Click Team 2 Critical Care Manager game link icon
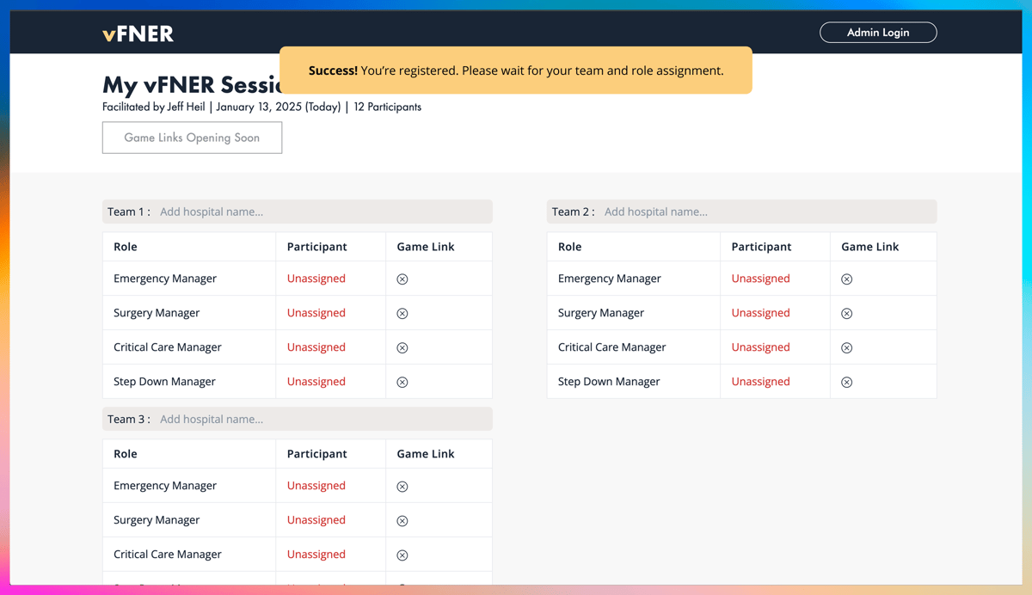 847,348
